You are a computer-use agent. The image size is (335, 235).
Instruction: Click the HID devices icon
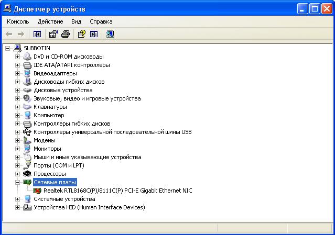(27, 207)
